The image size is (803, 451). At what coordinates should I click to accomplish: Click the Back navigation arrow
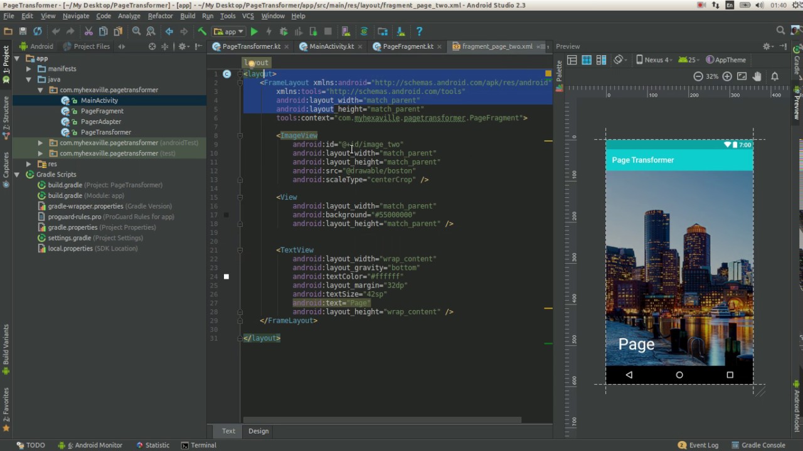coord(169,31)
